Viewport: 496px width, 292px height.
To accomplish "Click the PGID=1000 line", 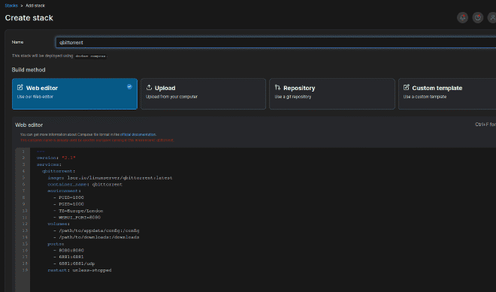I will pyautogui.click(x=68, y=204).
